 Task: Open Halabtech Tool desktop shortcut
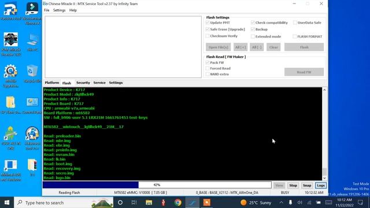32,138
